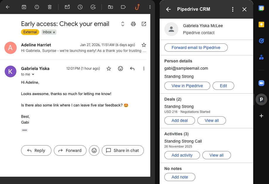269x184 pixels.
Task: Show trimmed content with ellipsis button
Action: pos(25,130)
